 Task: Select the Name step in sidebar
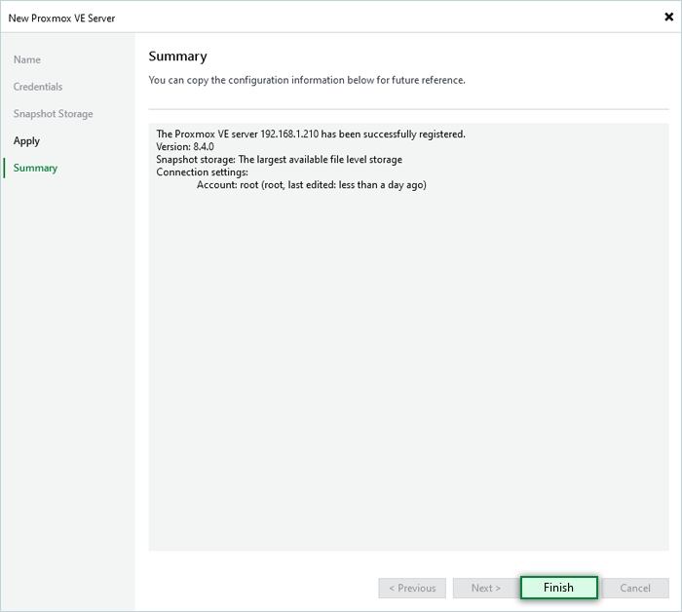click(27, 59)
